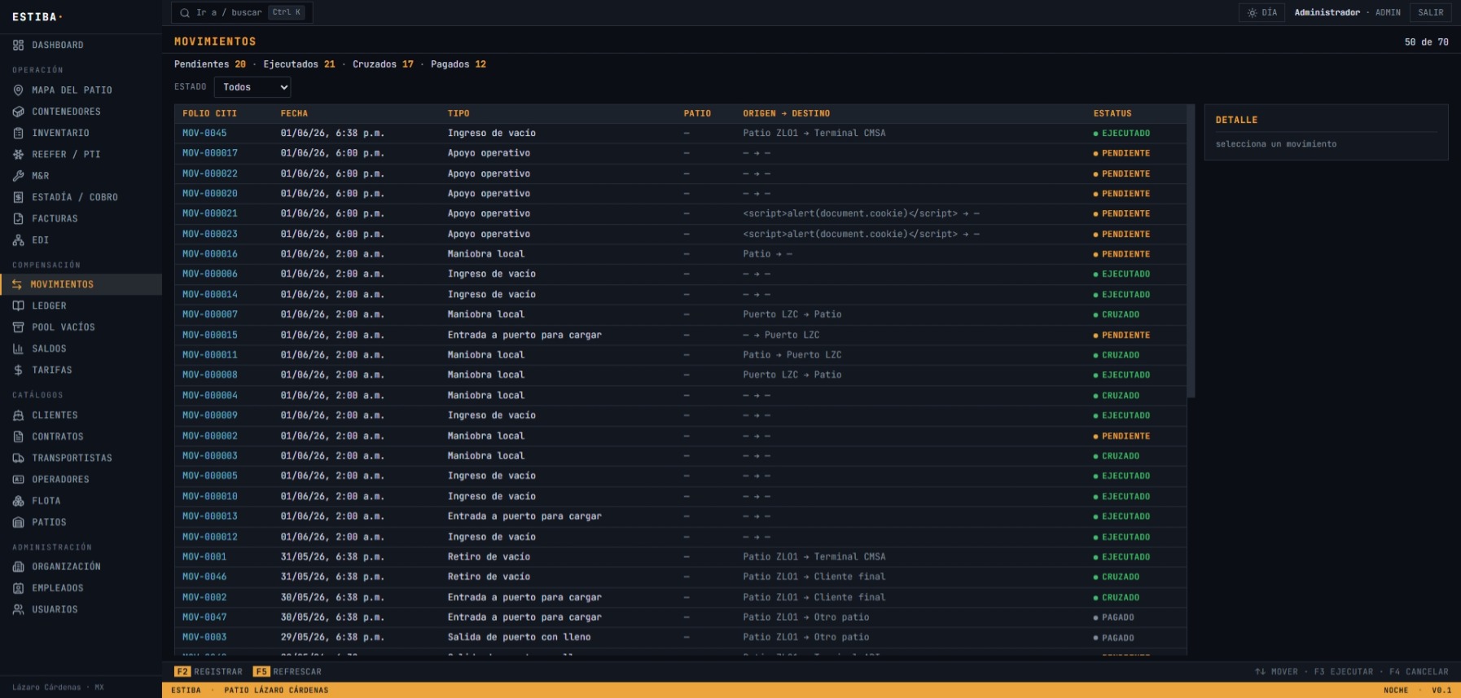The image size is (1461, 698).
Task: Click the Clientes icon in sidebar
Action: click(x=18, y=415)
